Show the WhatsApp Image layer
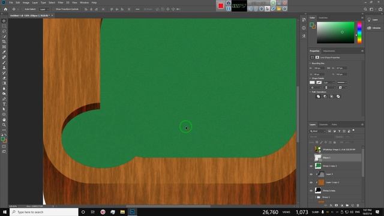384x216 pixels. (x=311, y=149)
